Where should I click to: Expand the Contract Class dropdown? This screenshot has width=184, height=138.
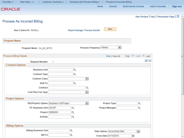tap(87, 79)
